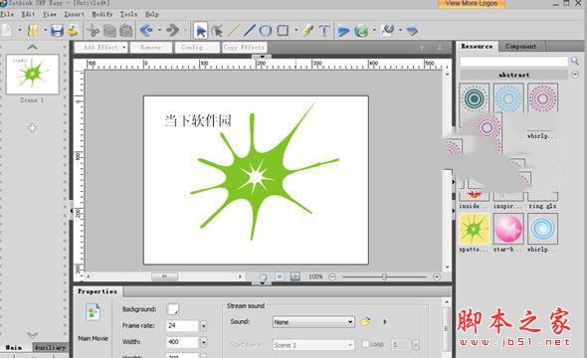Add a new scene with plus icon

(32, 128)
